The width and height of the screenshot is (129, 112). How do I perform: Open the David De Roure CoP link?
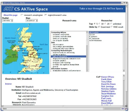tap(108, 84)
